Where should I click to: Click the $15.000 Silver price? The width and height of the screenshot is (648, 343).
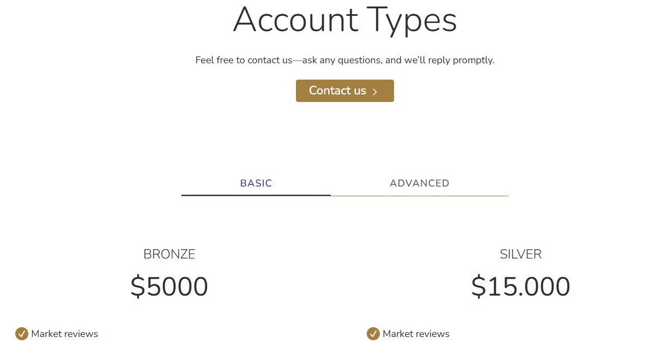click(520, 286)
